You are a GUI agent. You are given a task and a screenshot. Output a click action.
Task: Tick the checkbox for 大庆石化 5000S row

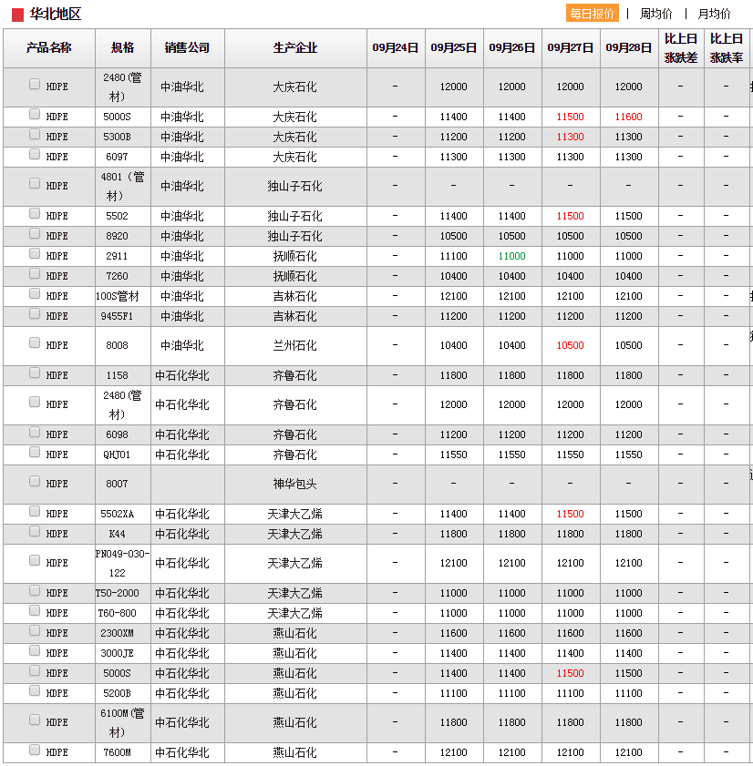(35, 114)
